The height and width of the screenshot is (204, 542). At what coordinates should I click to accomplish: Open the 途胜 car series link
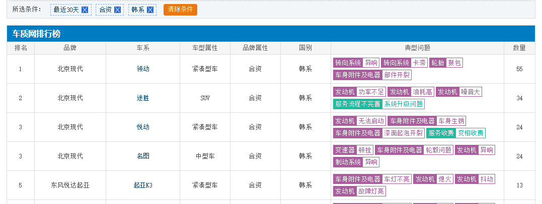[x=143, y=98]
